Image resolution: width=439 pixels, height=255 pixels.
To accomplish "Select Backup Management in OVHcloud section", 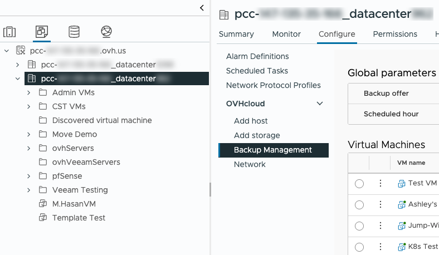I will (274, 150).
